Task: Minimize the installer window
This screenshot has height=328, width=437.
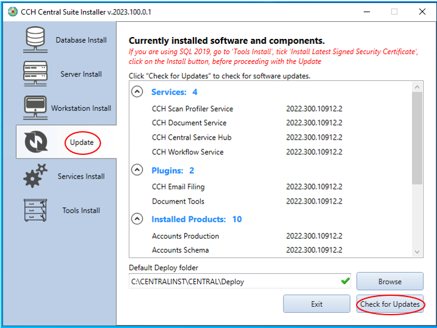Action: [367, 12]
